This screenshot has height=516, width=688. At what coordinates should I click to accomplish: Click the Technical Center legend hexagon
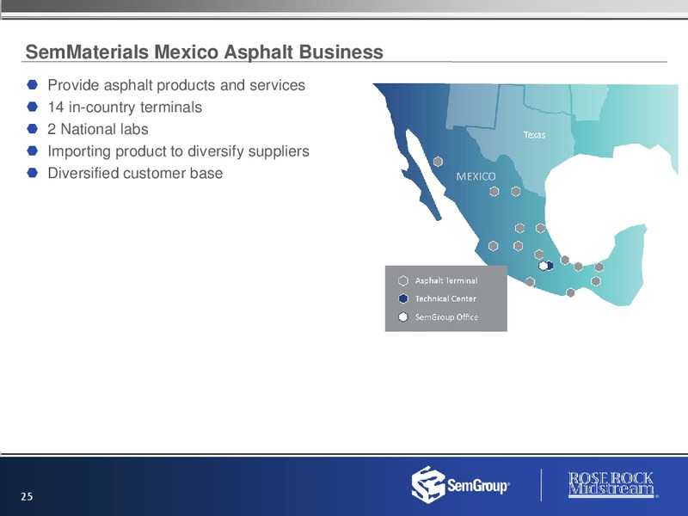click(x=403, y=298)
